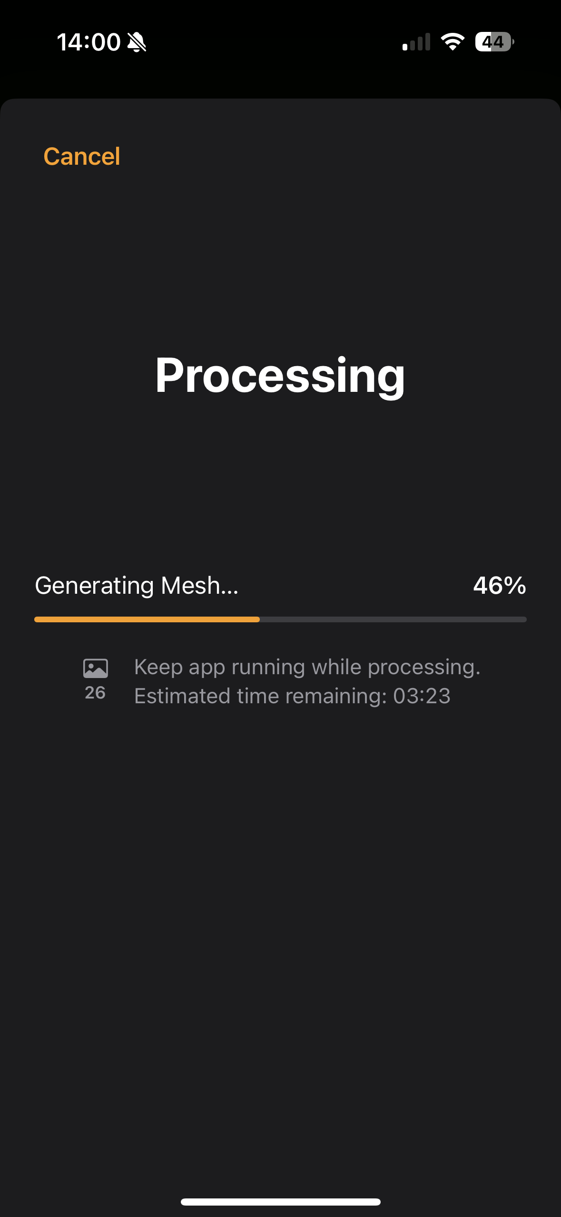
Task: Click the Generating Mesh status label
Action: point(136,586)
